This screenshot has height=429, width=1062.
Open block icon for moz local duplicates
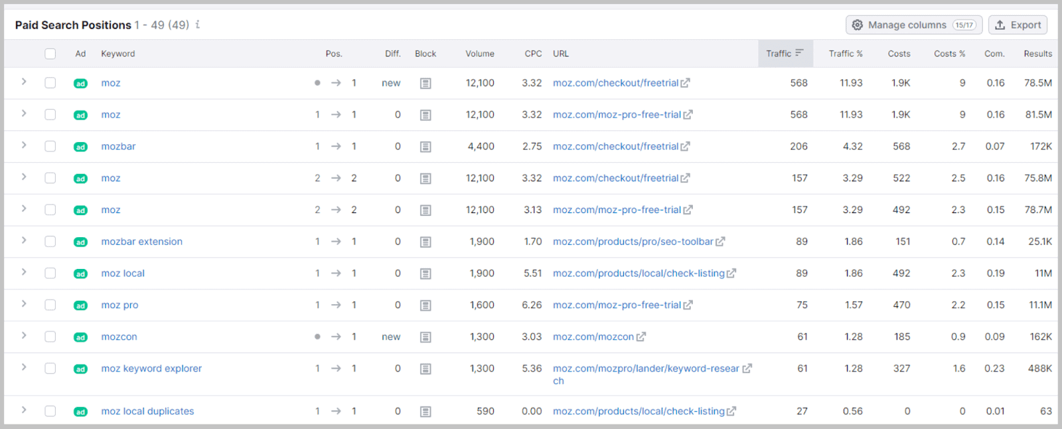point(425,412)
